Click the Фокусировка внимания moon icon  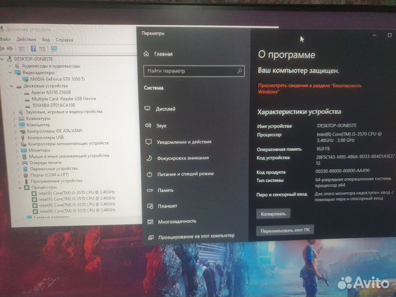(149, 158)
